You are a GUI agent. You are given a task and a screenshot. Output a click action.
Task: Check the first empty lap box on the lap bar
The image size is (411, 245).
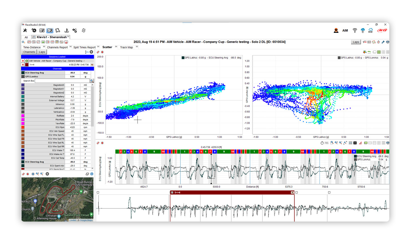click(x=98, y=193)
